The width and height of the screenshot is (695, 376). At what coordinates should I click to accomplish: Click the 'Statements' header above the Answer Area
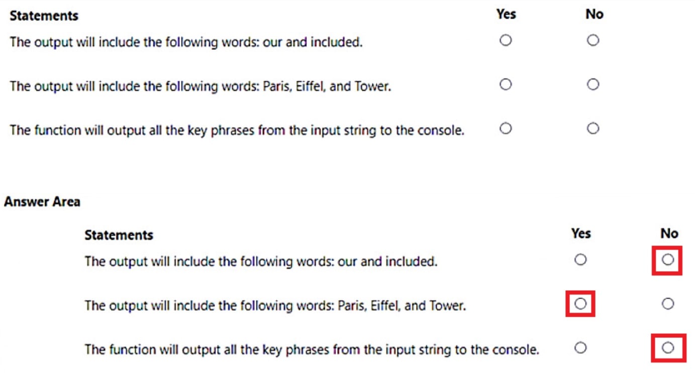click(44, 16)
